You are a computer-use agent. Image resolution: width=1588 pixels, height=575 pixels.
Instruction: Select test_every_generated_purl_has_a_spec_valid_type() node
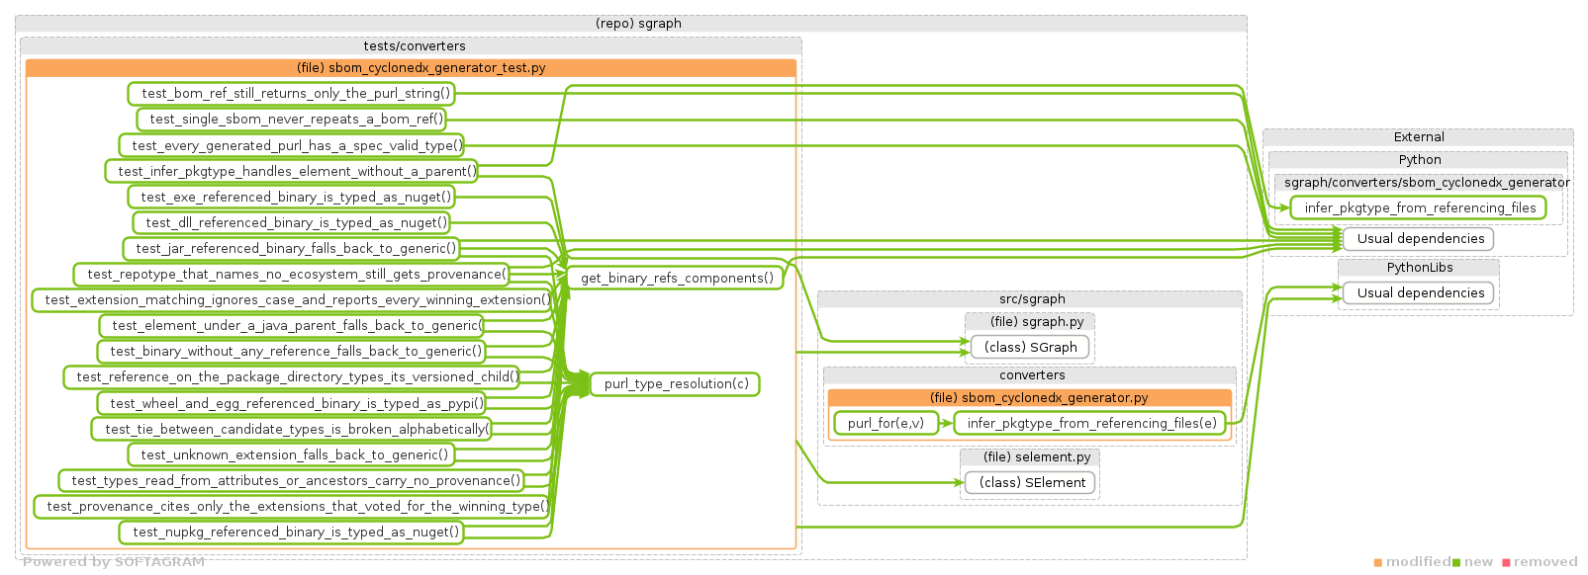291,145
